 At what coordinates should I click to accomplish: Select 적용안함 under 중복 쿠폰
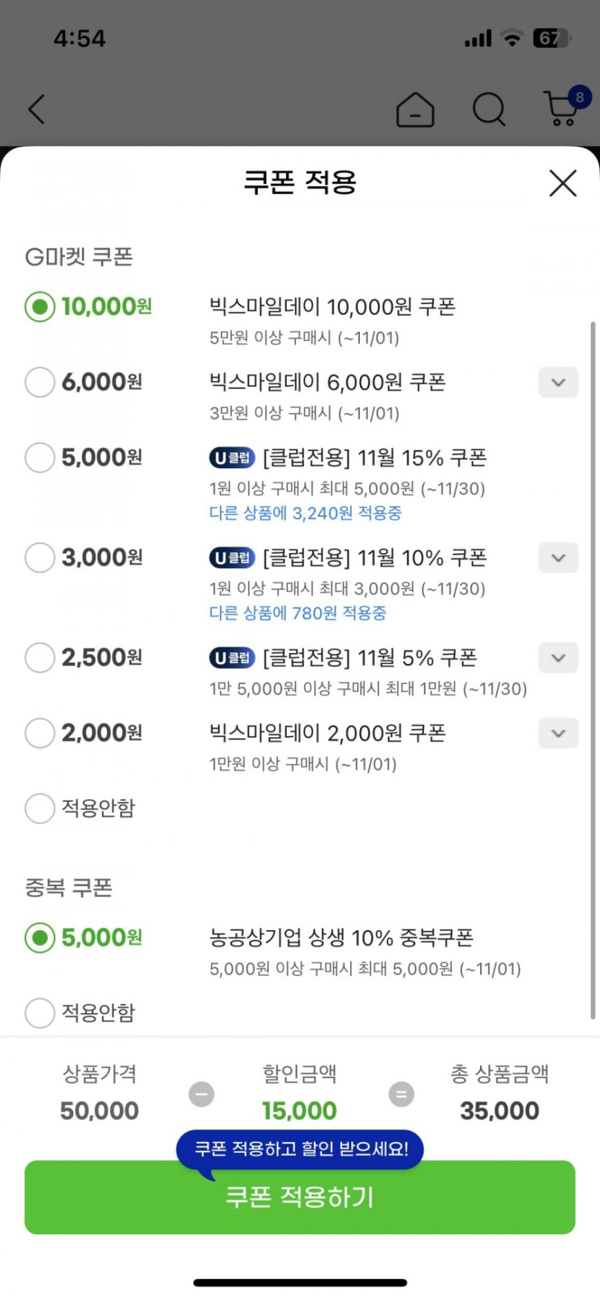[40, 1013]
